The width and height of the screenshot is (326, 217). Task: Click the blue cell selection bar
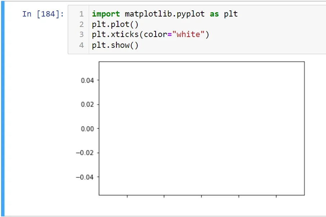click(3, 108)
